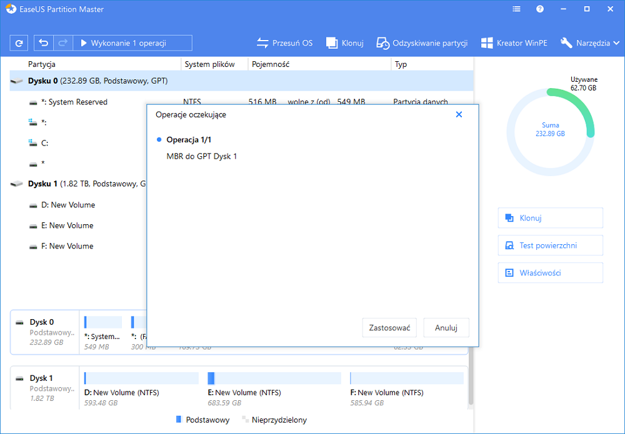Undo the last pending operation
The image size is (625, 434).
coord(44,43)
